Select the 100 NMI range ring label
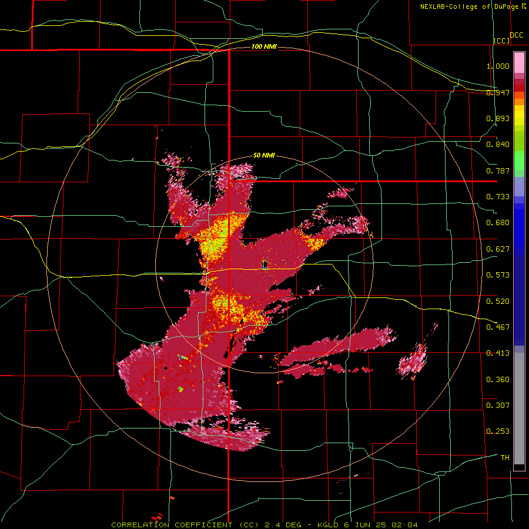Image resolution: width=529 pixels, height=529 pixels. pos(264,46)
